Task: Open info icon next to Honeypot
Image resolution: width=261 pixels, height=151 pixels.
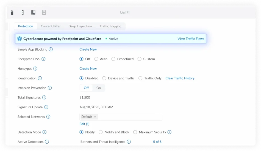Action: click(35, 69)
